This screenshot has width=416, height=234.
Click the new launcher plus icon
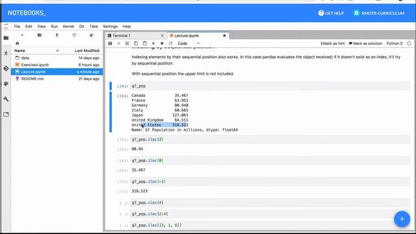22,35
